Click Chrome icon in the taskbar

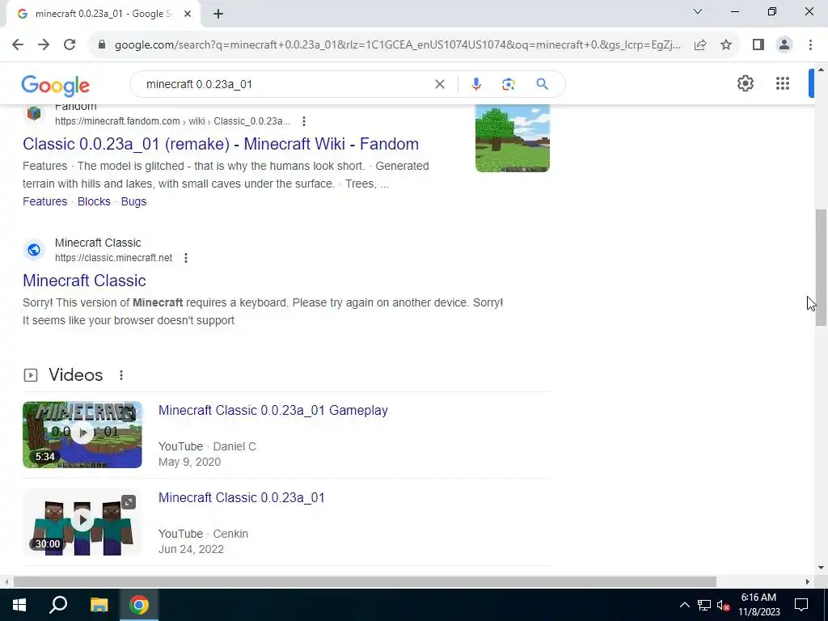click(139, 605)
